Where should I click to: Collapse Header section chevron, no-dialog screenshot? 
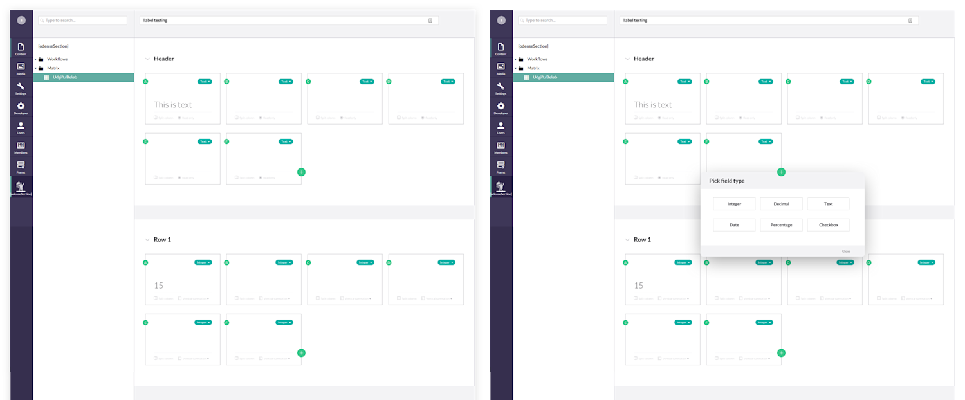tap(147, 59)
